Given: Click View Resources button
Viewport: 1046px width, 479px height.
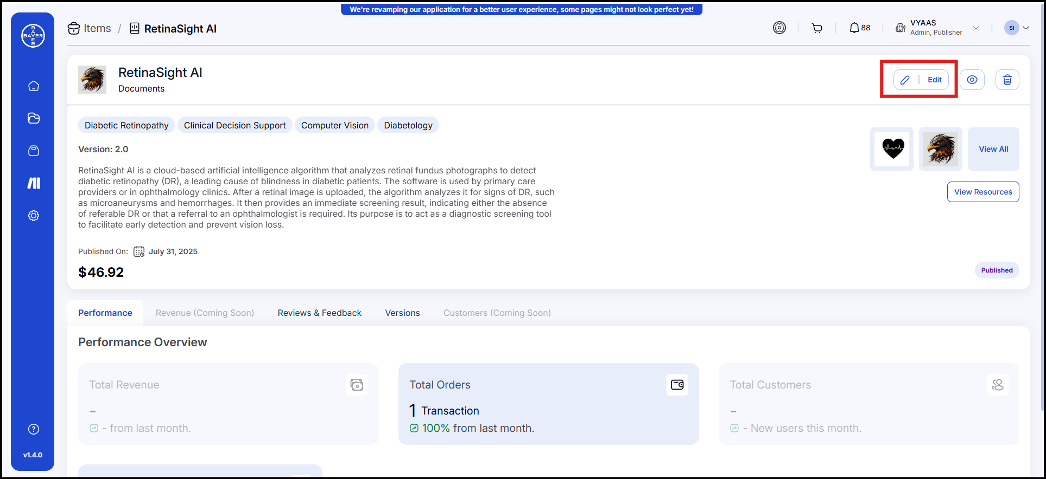Looking at the screenshot, I should [983, 192].
